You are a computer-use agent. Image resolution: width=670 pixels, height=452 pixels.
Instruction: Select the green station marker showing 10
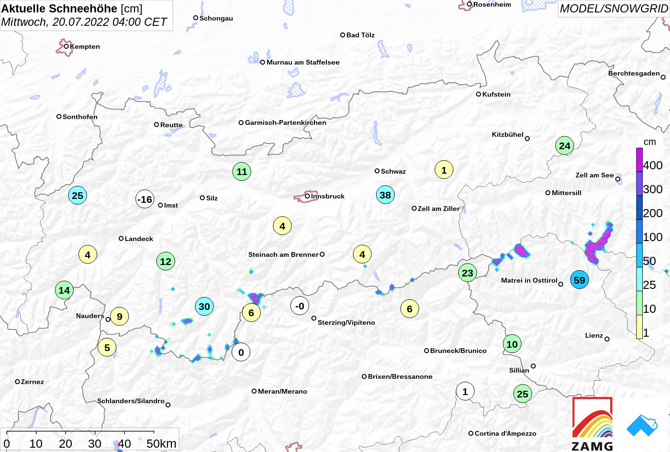[x=512, y=344]
